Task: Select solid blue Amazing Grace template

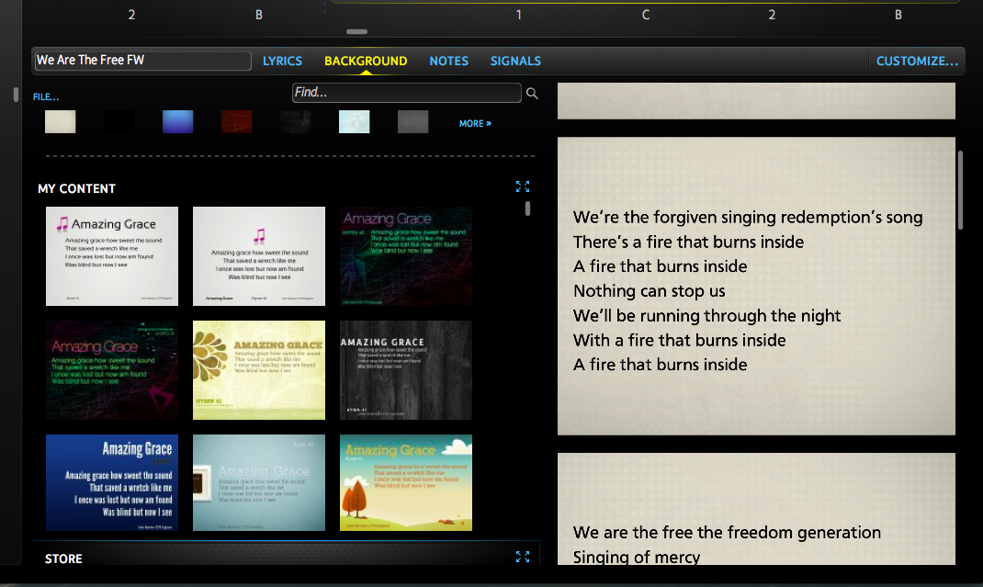Action: pos(111,483)
